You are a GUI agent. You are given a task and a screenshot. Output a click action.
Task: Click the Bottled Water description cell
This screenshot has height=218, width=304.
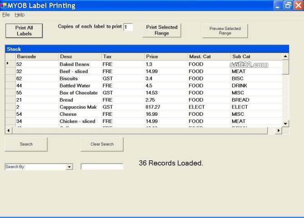coord(80,85)
